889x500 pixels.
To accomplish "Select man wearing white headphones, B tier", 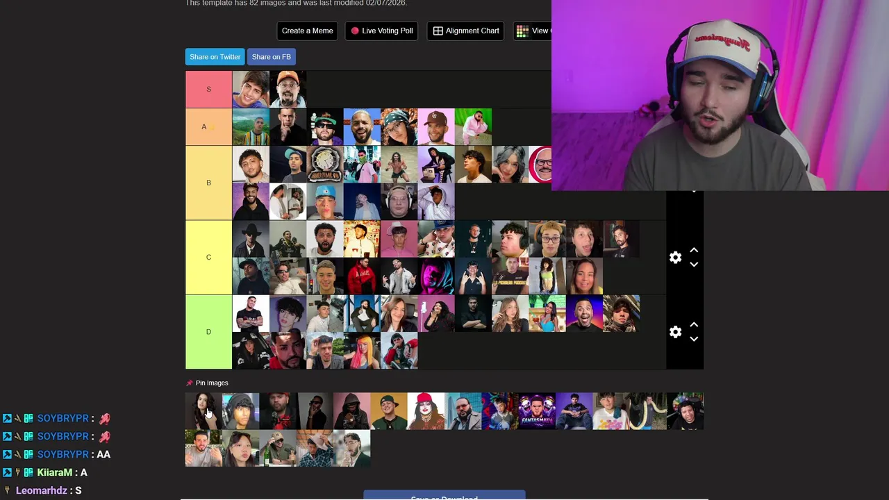I will pyautogui.click(x=399, y=201).
